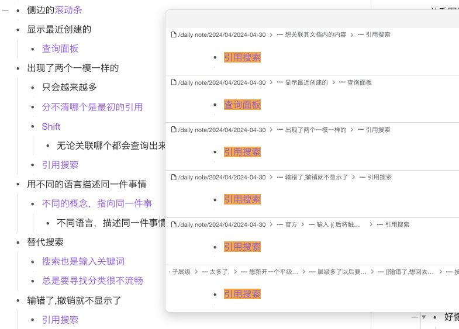This screenshot has width=459, height=329.
Task: Jump to 显示最近创建的 breadcrumb in popup
Action: tap(306, 82)
